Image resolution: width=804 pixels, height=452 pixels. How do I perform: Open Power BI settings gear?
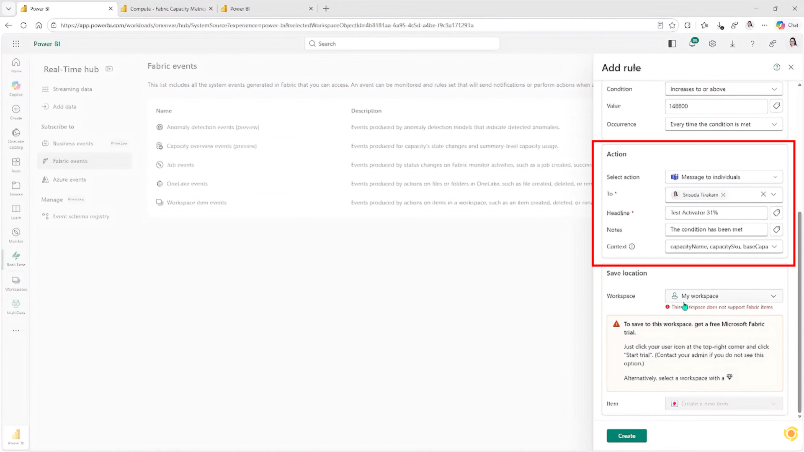tap(712, 44)
